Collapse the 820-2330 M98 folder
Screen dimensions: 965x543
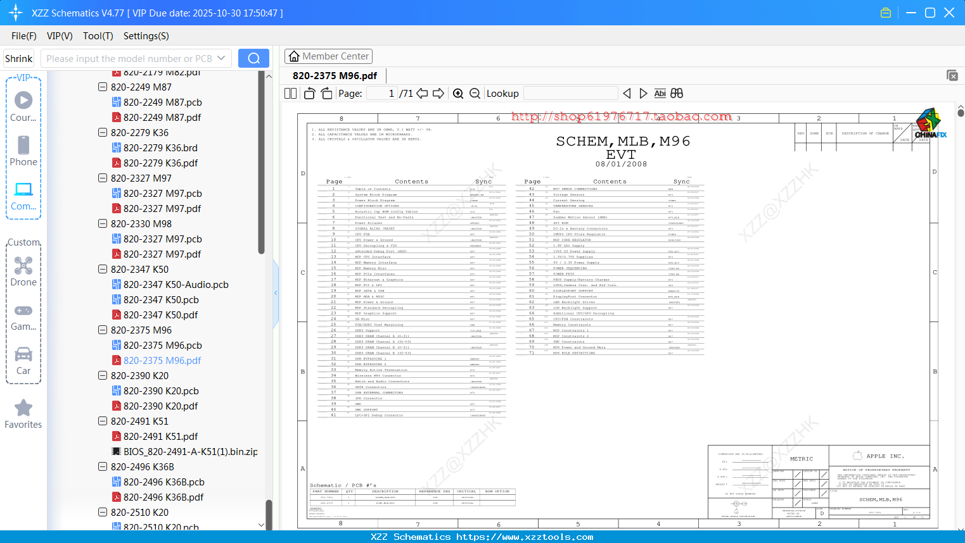pos(103,223)
